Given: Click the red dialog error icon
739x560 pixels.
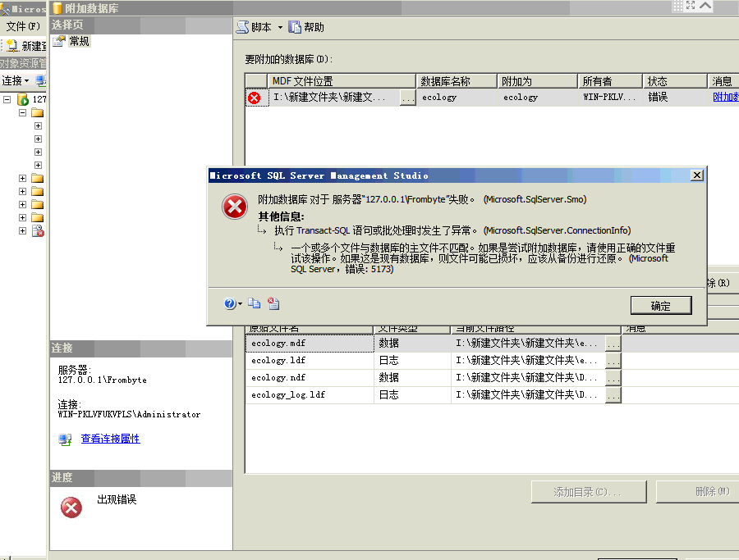Looking at the screenshot, I should [x=235, y=207].
